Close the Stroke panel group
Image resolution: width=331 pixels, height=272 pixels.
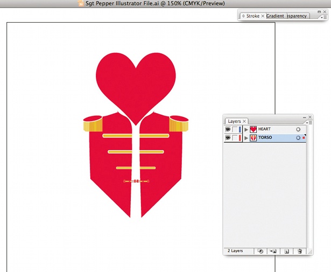coord(325,12)
